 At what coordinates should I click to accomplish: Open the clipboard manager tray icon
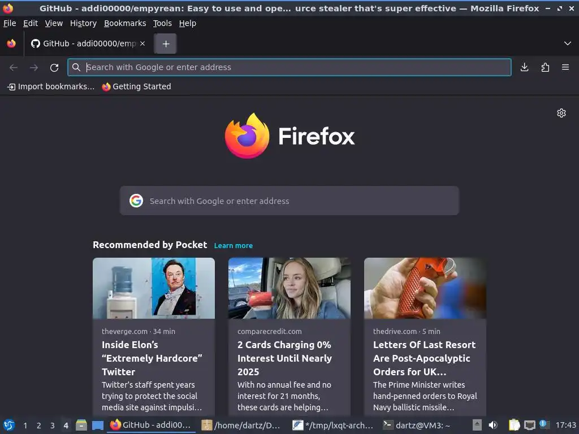(514, 426)
